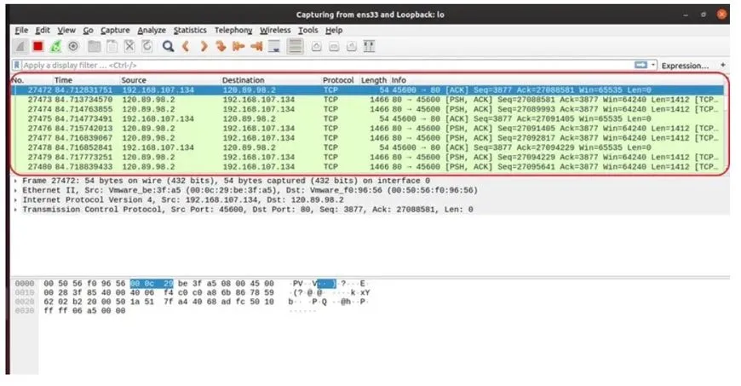Open the Telephony menu
The height and width of the screenshot is (386, 741).
click(x=233, y=30)
